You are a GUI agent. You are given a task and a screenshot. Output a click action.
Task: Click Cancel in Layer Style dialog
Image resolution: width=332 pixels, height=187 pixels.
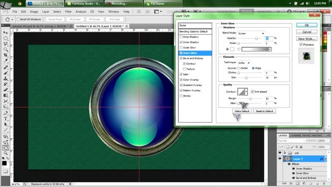tap(307, 32)
